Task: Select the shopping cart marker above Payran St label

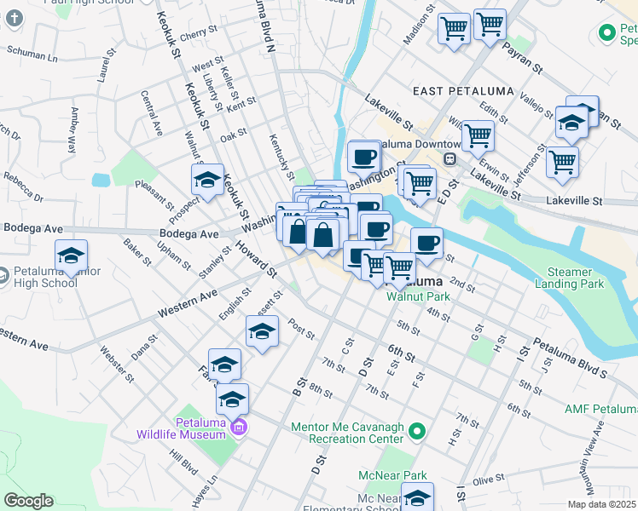Action: tap(490, 26)
